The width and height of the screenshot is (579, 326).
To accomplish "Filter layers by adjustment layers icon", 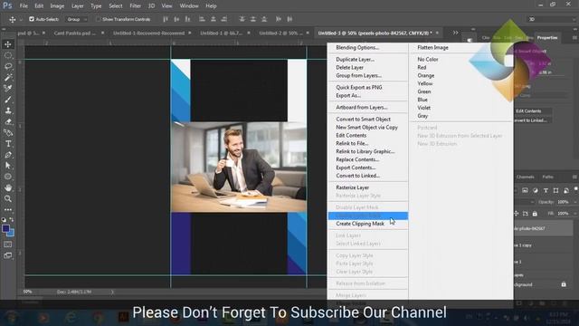I will (535, 191).
